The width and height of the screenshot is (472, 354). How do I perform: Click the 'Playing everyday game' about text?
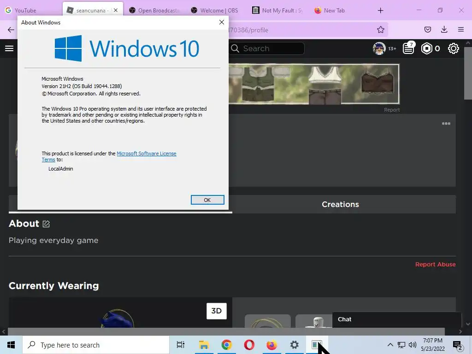(x=53, y=240)
